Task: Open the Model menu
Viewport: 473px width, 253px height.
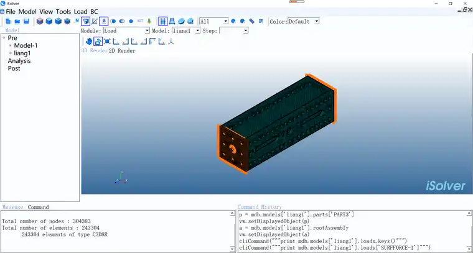Action: [x=27, y=12]
